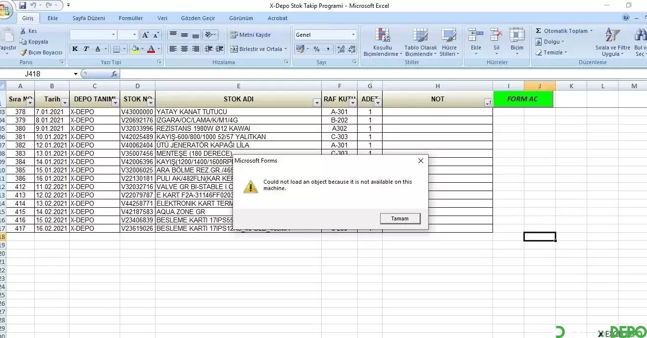Image resolution: width=647 pixels, height=338 pixels.
Task: Open Sırala ve Filtre Uygula
Action: point(612,42)
